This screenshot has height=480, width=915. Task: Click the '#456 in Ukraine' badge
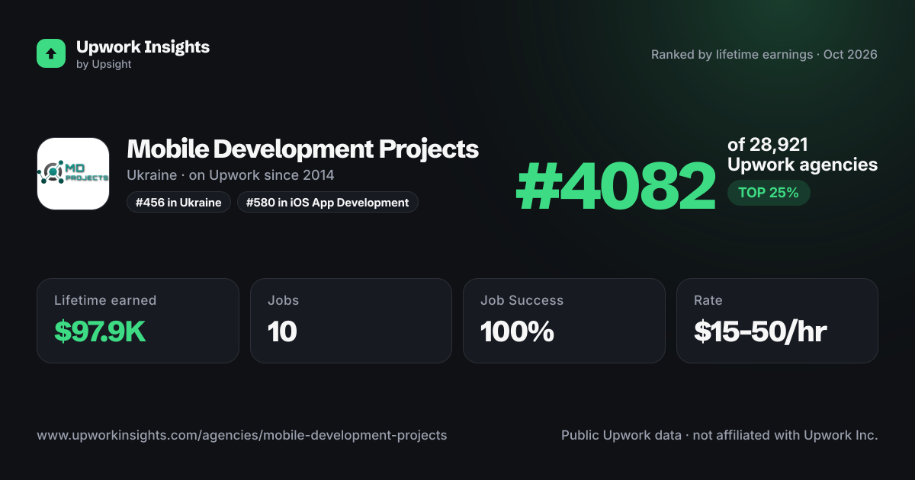tap(178, 202)
